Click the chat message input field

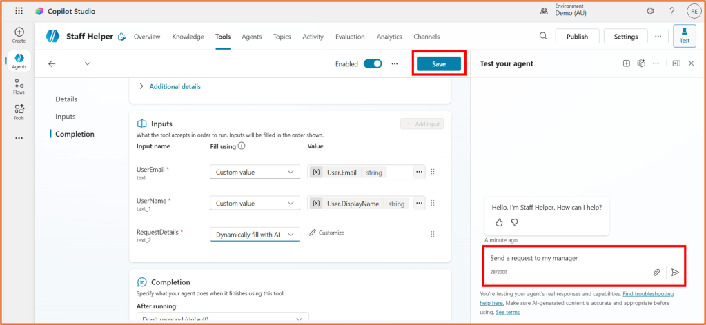point(566,259)
